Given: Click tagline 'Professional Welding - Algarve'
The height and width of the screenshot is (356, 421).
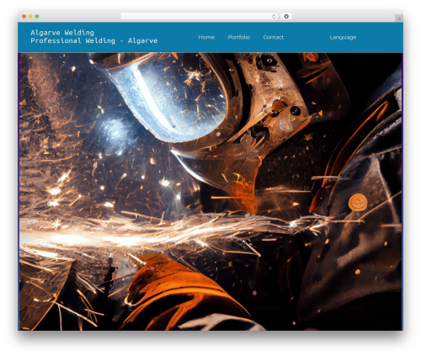Looking at the screenshot, I should 94,40.
